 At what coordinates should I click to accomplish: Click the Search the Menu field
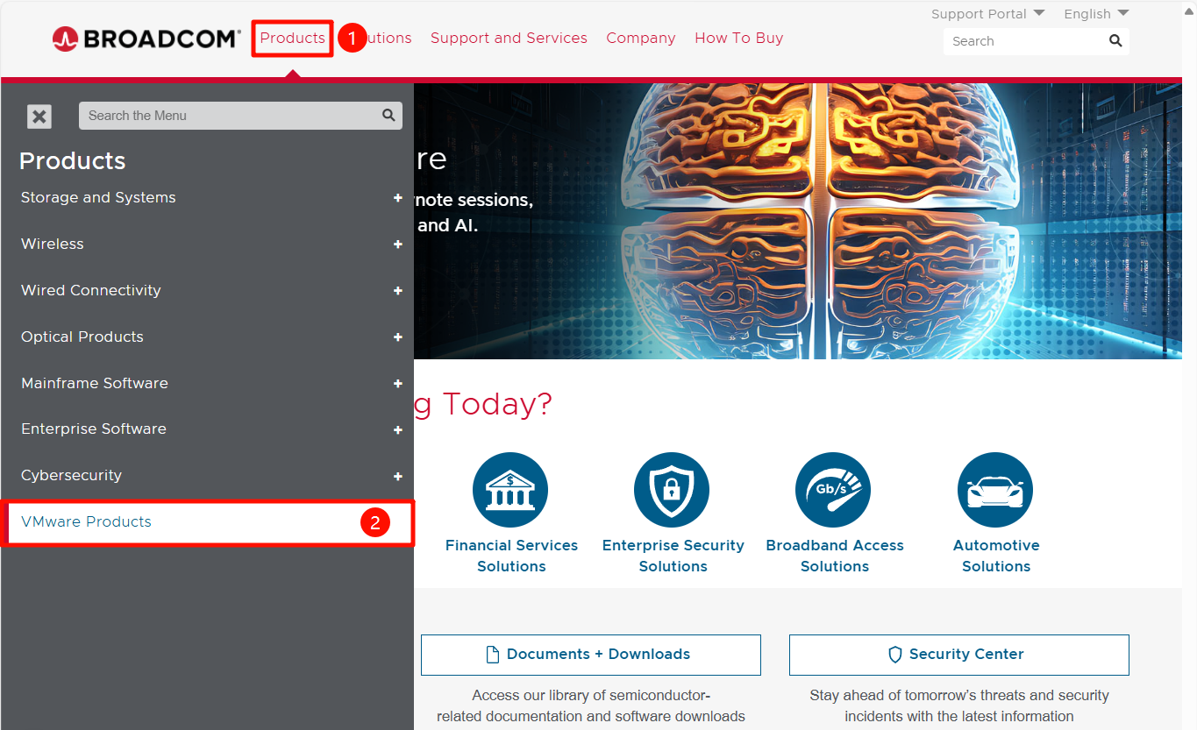click(x=228, y=116)
